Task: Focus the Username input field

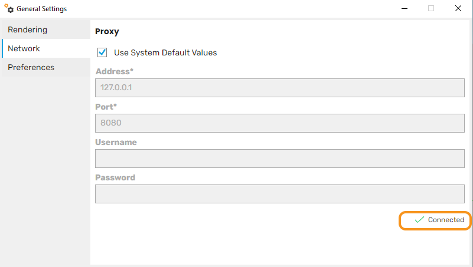Action: click(280, 159)
